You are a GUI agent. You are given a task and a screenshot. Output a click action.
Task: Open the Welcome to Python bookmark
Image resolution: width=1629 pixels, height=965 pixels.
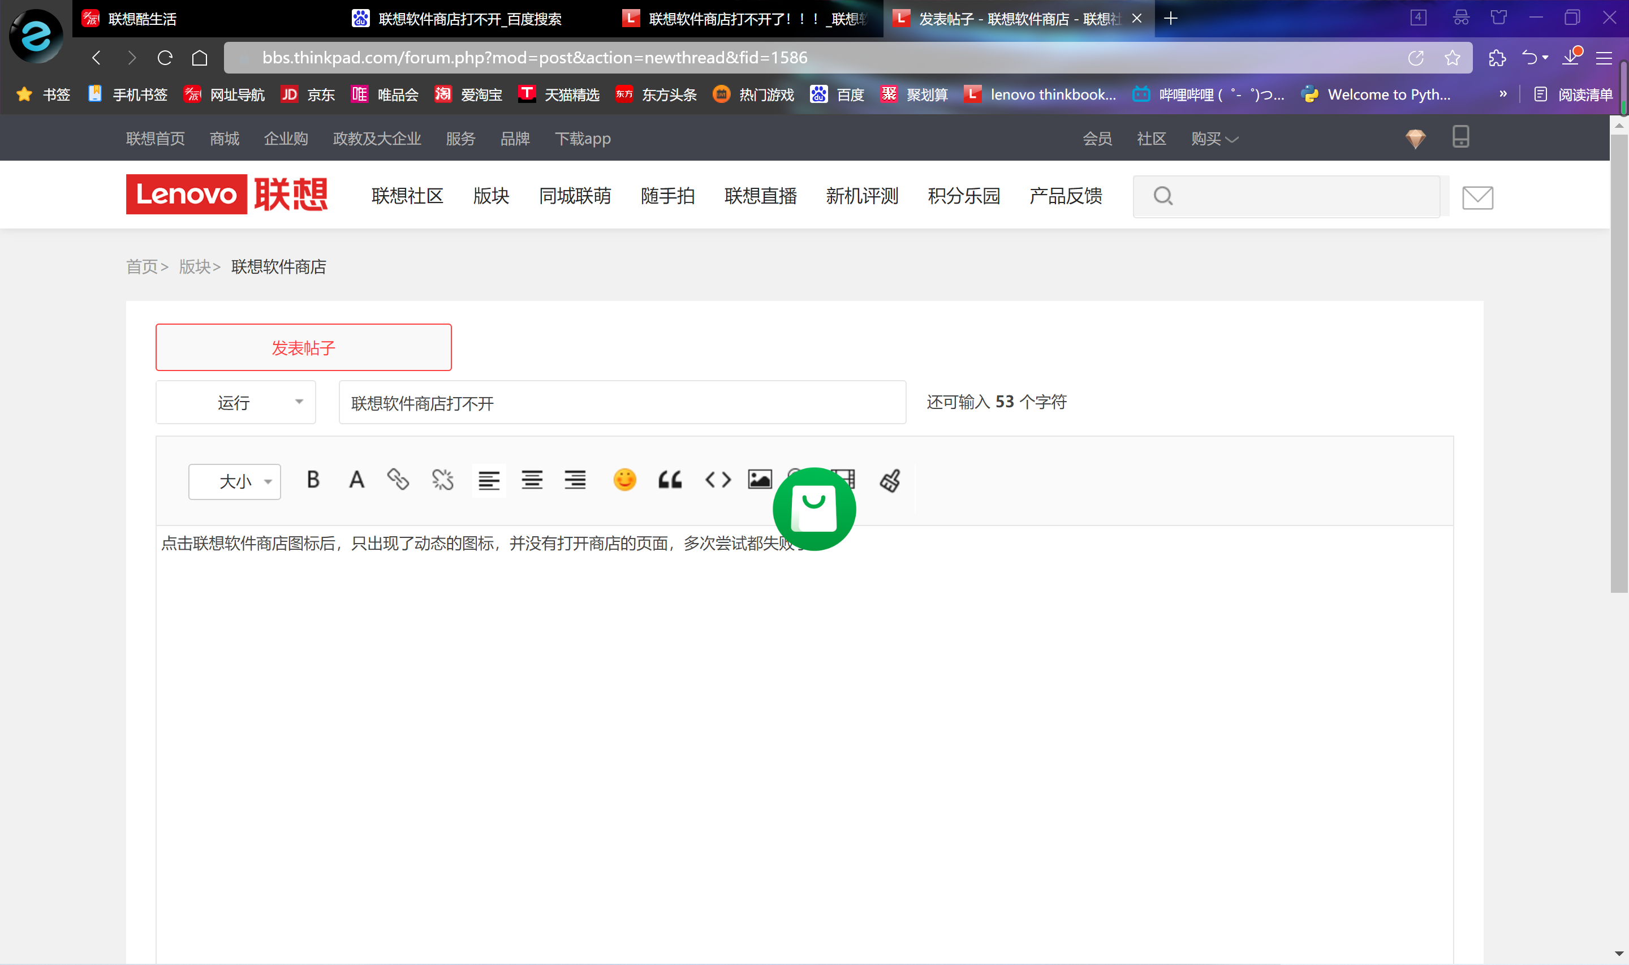click(1376, 94)
